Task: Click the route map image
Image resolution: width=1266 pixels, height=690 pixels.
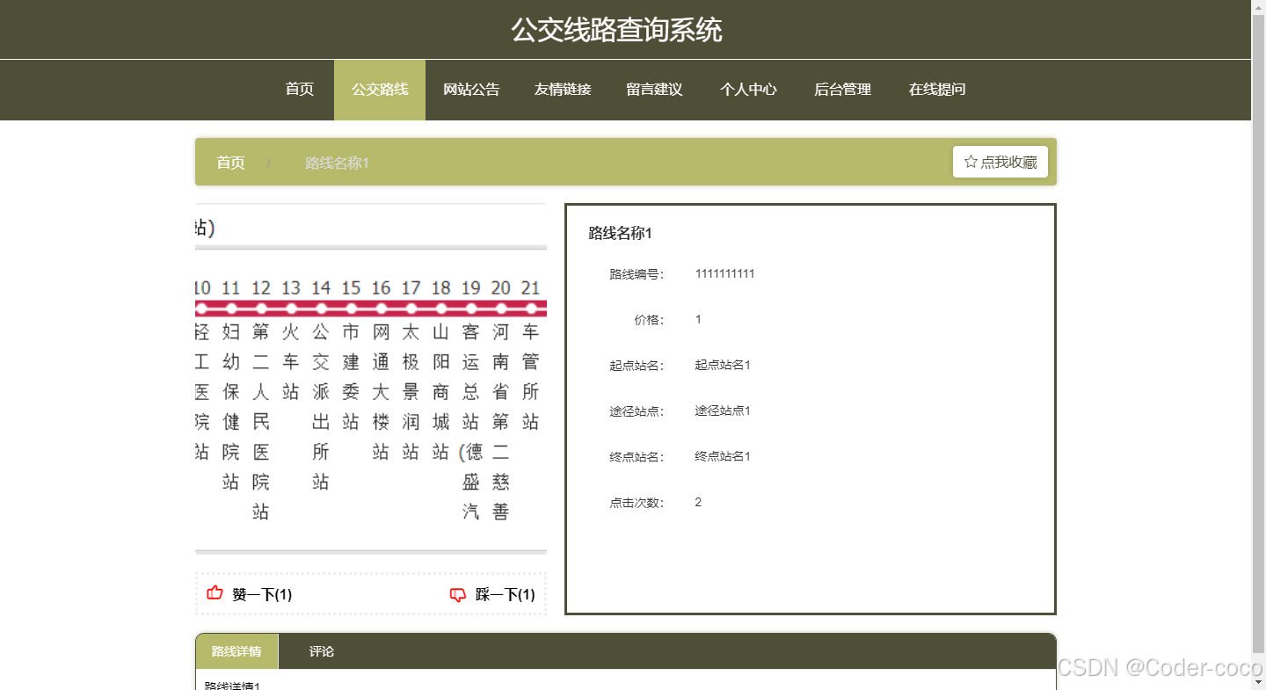Action: [x=371, y=379]
